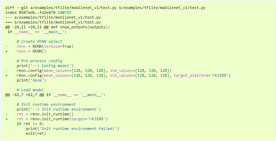The width and height of the screenshot is (276, 141).
Task: Click the first hunk header @@ -24,11 +24,11 @@
Action: [x=58, y=27]
